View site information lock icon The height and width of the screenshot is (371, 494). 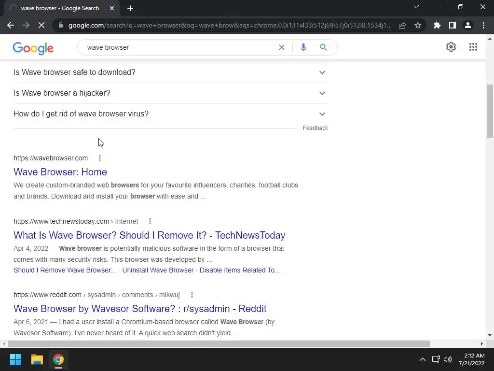coord(61,25)
